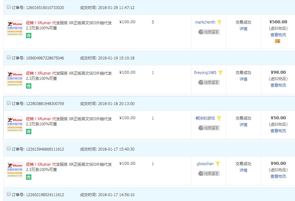
Task: Click green guarantee badge in fireyong1985 order
Action: (x=29, y=86)
